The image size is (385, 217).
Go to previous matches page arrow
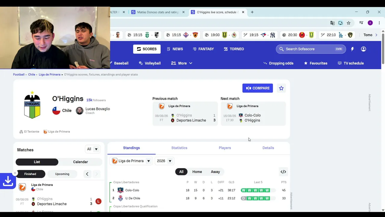point(87,174)
